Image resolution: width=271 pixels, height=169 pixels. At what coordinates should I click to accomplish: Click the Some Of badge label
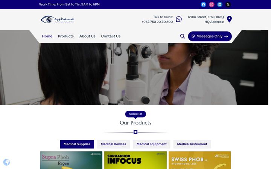coord(135,114)
